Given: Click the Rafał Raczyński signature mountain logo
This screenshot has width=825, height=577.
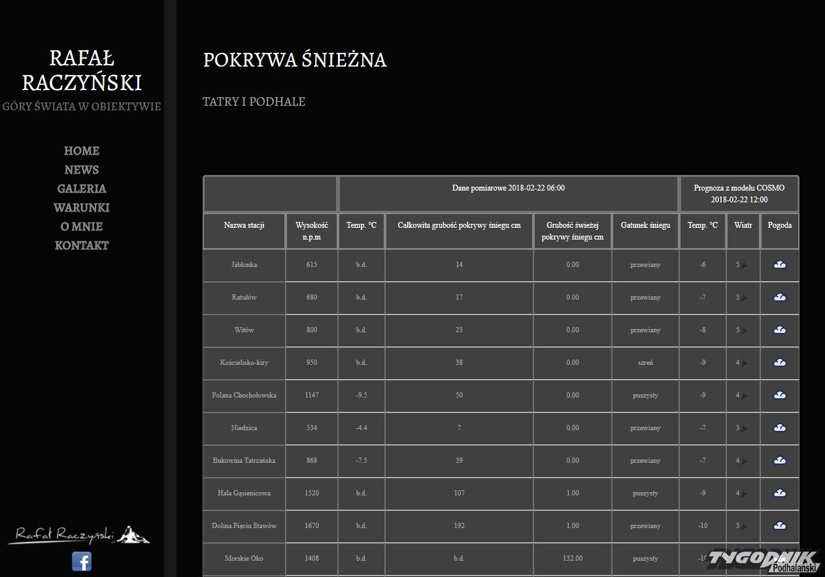Looking at the screenshot, I should coord(79,535).
